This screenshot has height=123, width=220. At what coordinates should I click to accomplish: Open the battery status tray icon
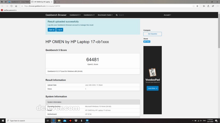pos(195,121)
